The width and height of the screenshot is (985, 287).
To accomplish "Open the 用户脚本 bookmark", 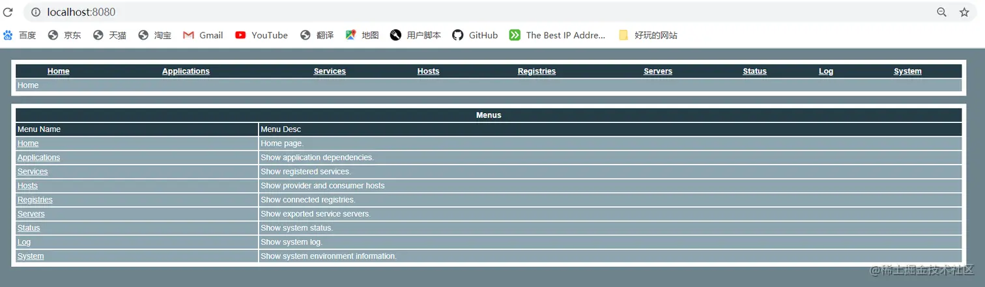I will point(416,35).
